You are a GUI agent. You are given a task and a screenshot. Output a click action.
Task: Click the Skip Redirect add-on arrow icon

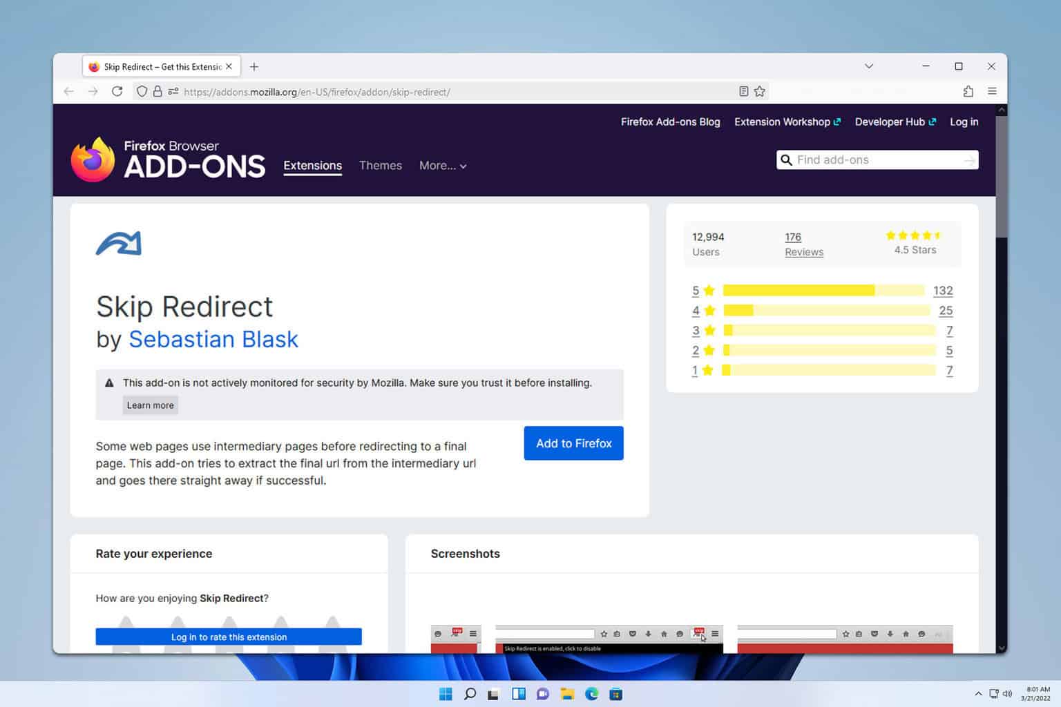click(119, 243)
